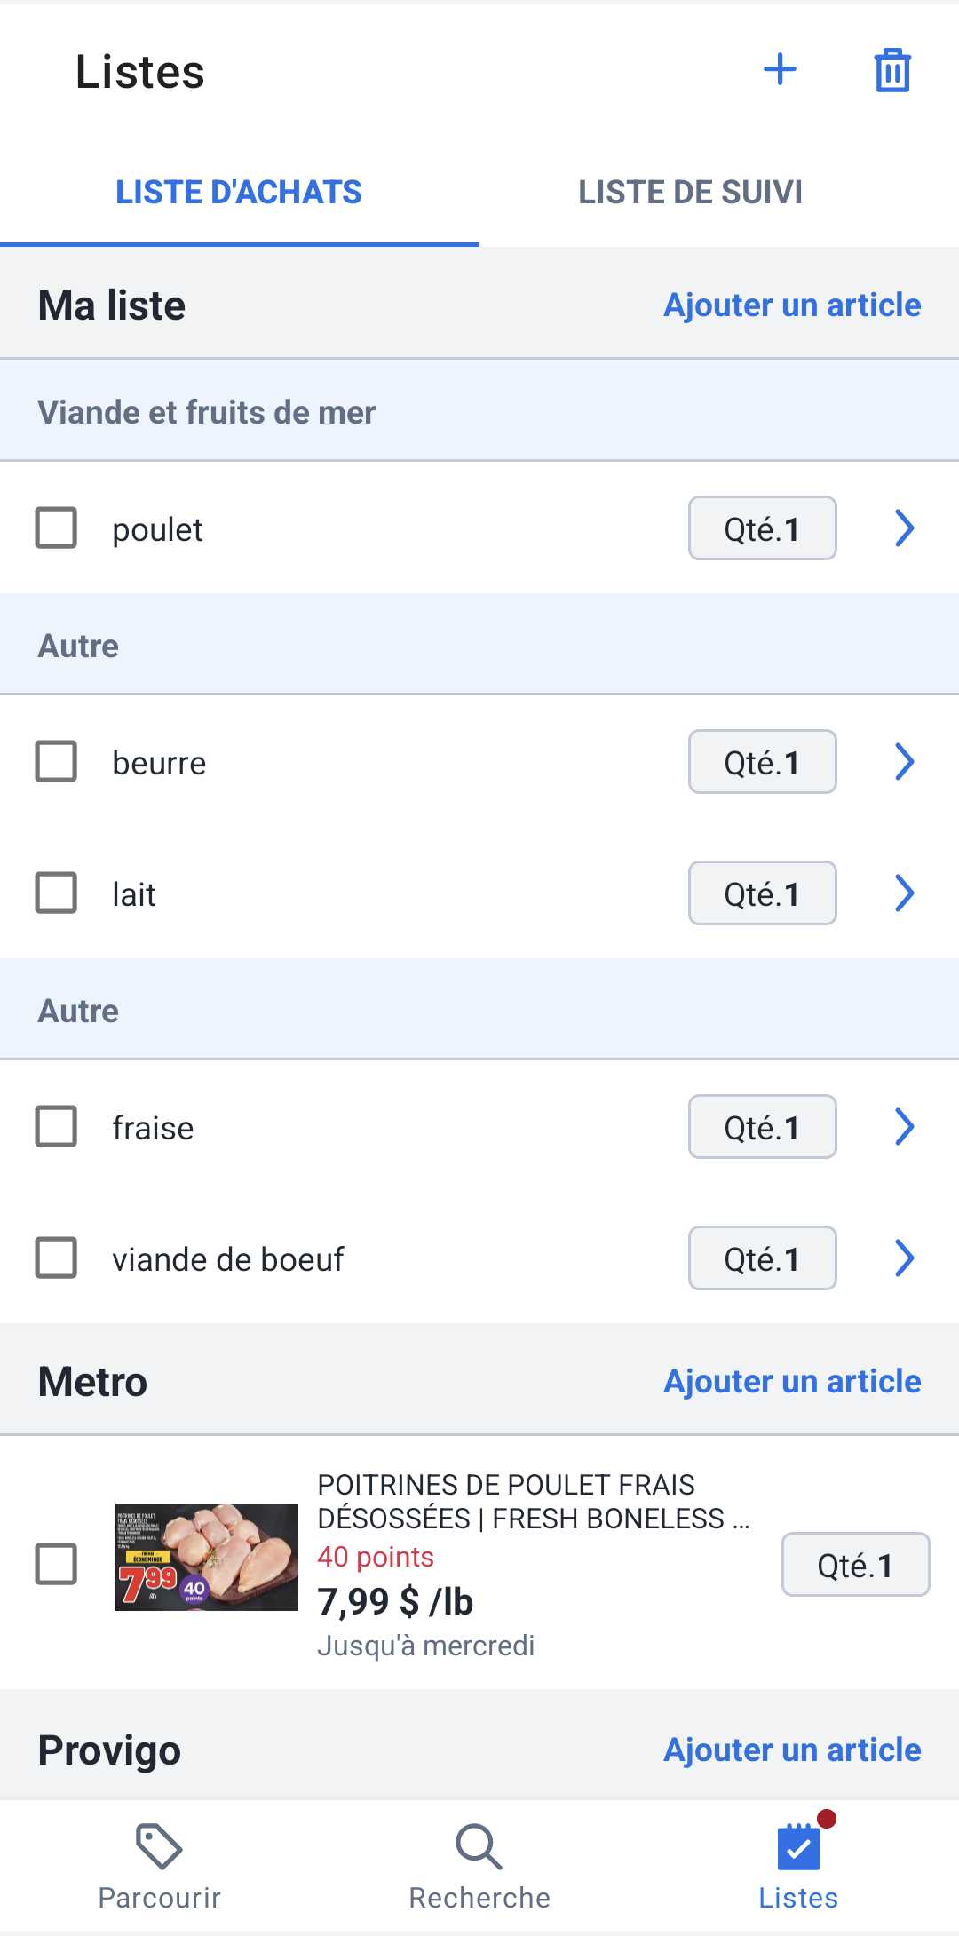Tap Ajouter un article for Ma liste
This screenshot has height=1936, width=959.
click(792, 305)
